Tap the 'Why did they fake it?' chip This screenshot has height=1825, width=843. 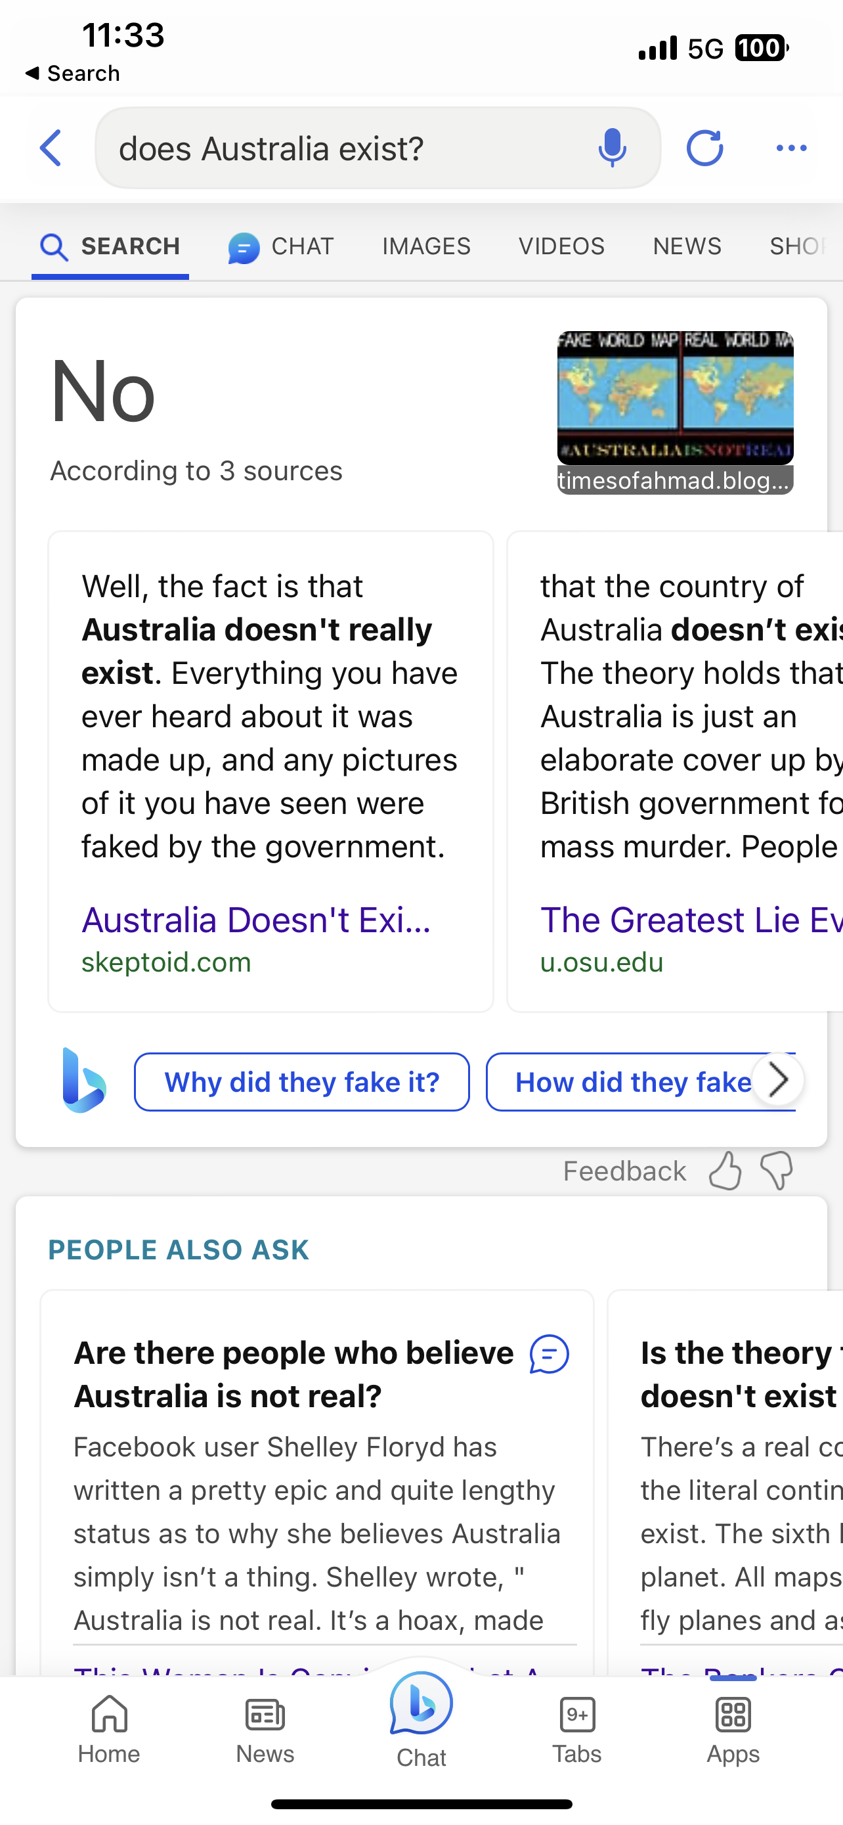[302, 1082]
